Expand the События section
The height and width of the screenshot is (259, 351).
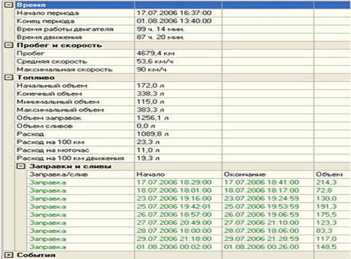[x=9, y=255]
